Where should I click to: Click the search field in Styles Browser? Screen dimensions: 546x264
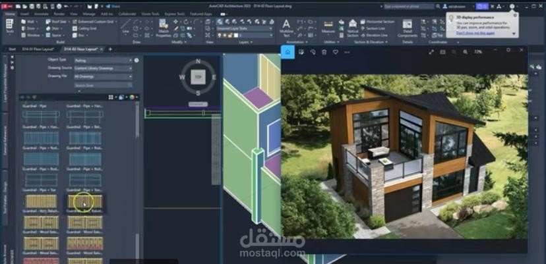point(103,85)
